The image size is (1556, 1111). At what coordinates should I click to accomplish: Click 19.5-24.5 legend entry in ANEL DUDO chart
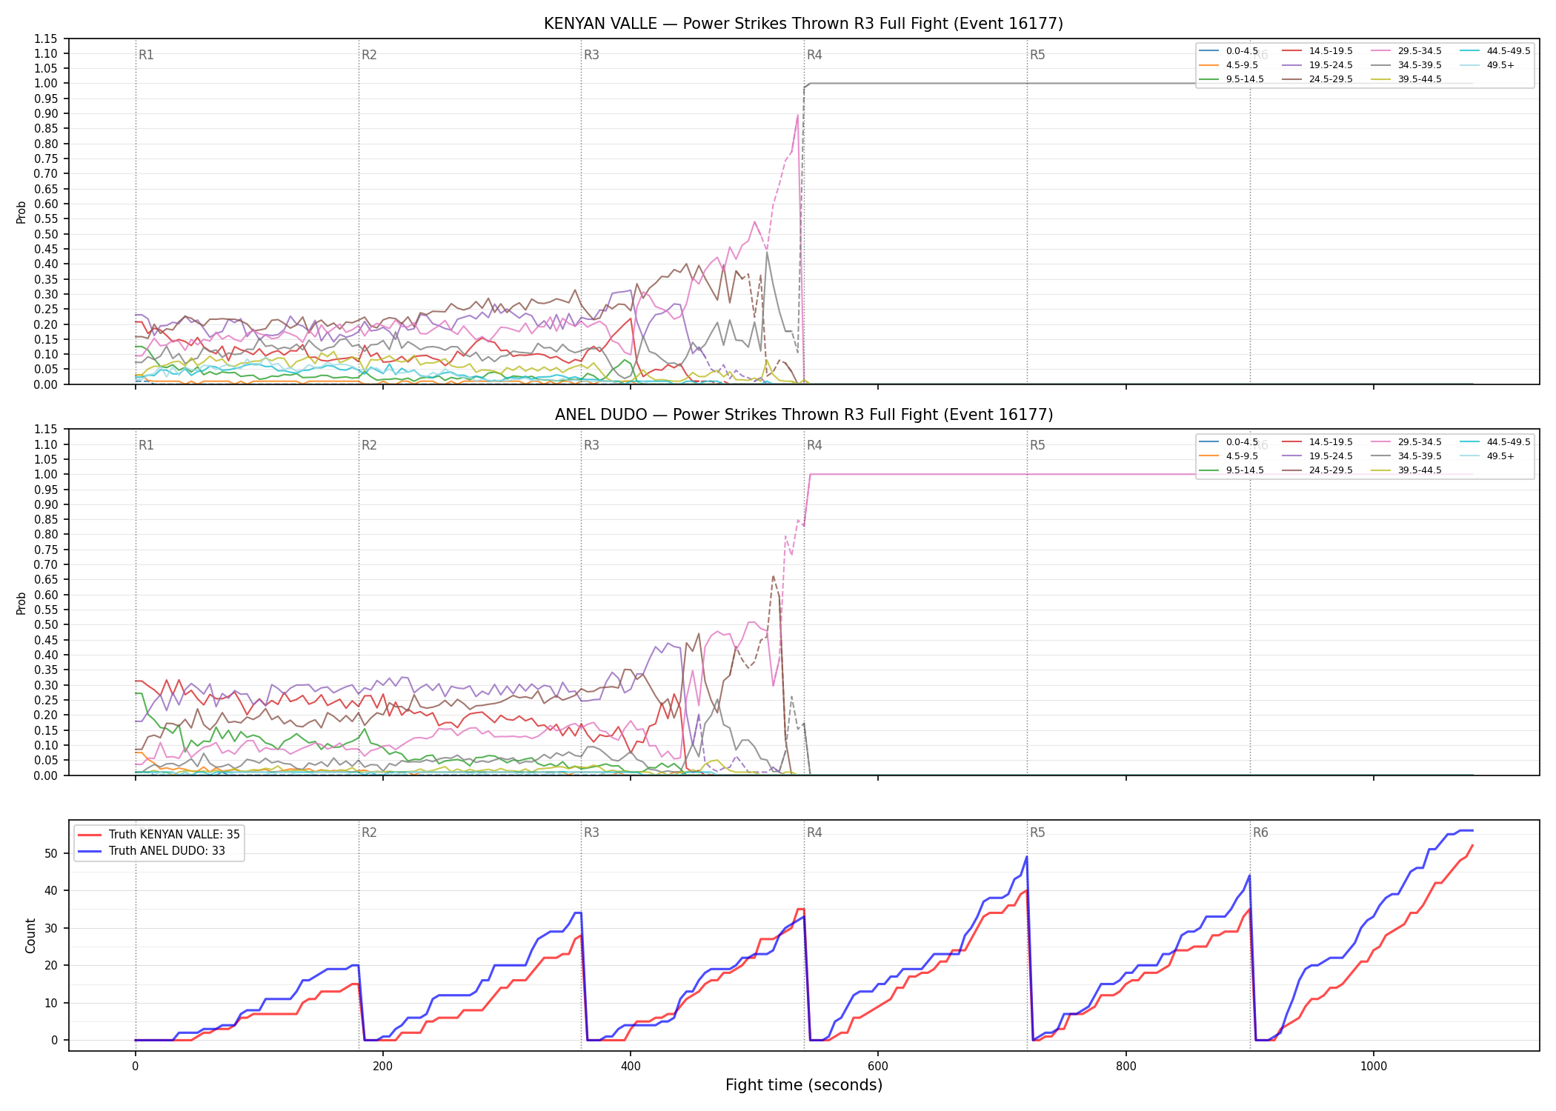(x=1317, y=456)
